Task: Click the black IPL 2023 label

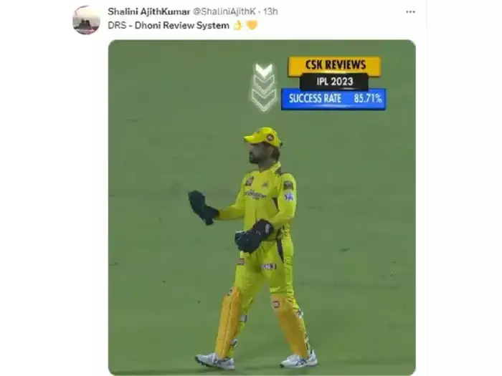Action: point(334,82)
